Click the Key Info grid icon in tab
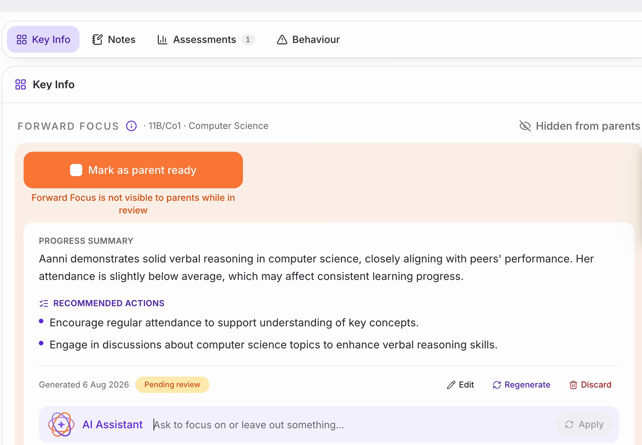The height and width of the screenshot is (445, 642). [22, 40]
